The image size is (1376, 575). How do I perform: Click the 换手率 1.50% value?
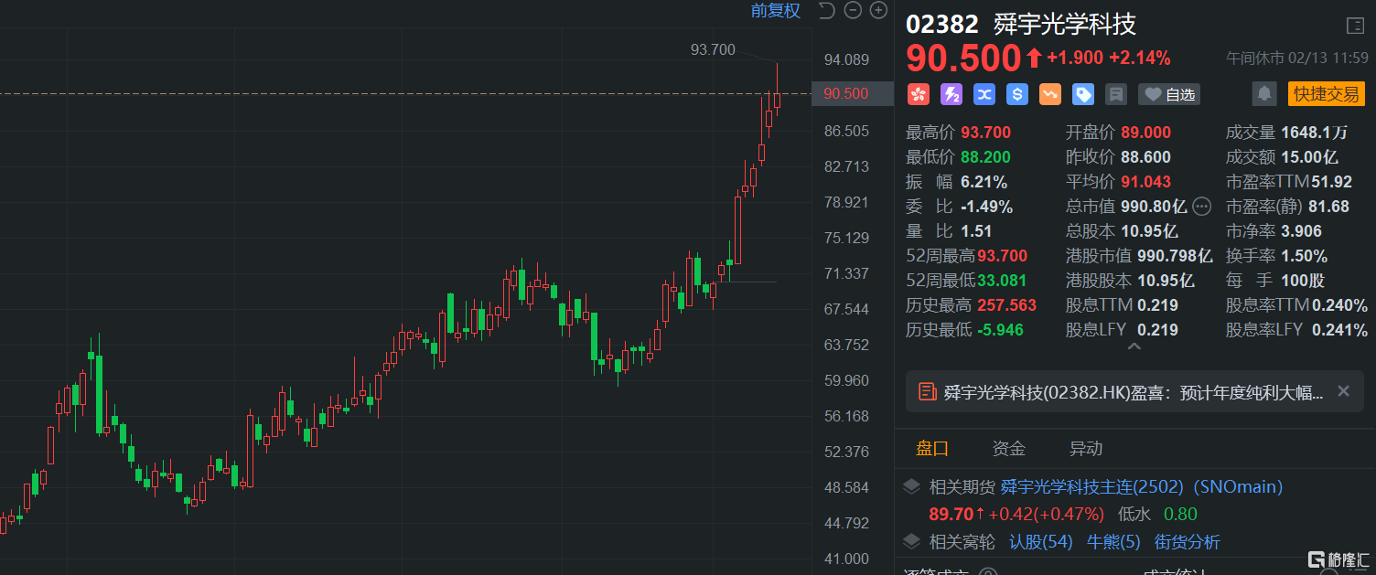coord(1304,256)
